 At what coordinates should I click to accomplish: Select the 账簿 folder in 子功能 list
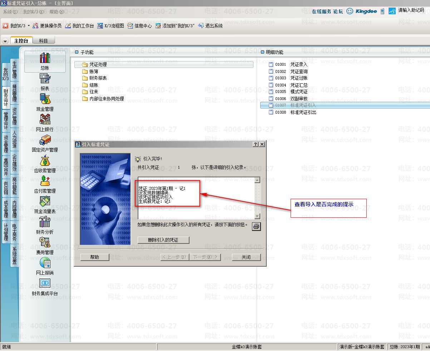(94, 71)
